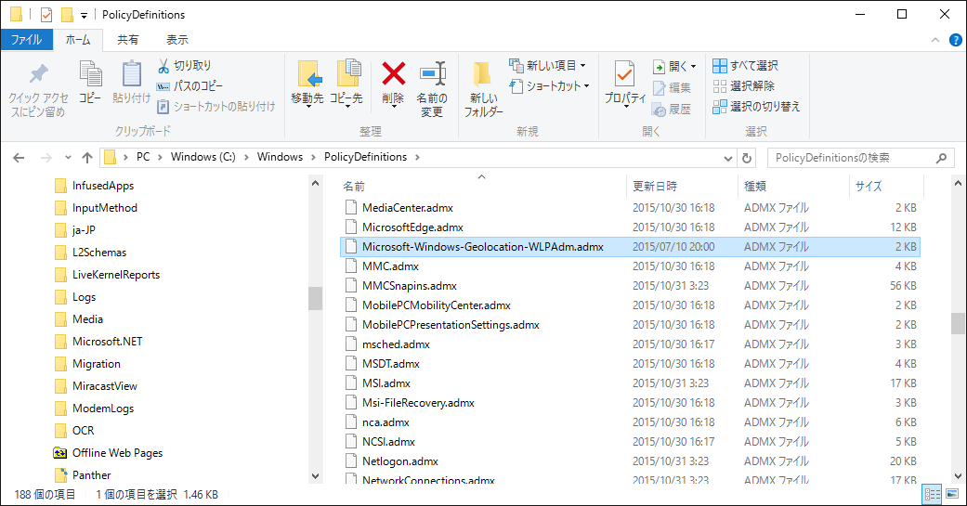
Task: Click the Up arrow navigation button
Action: coord(87,158)
